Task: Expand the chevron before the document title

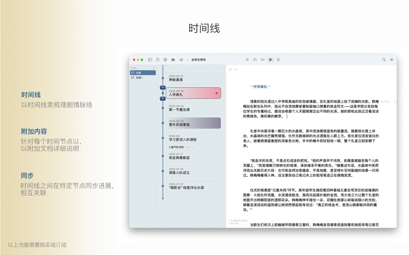Action: pos(187,60)
